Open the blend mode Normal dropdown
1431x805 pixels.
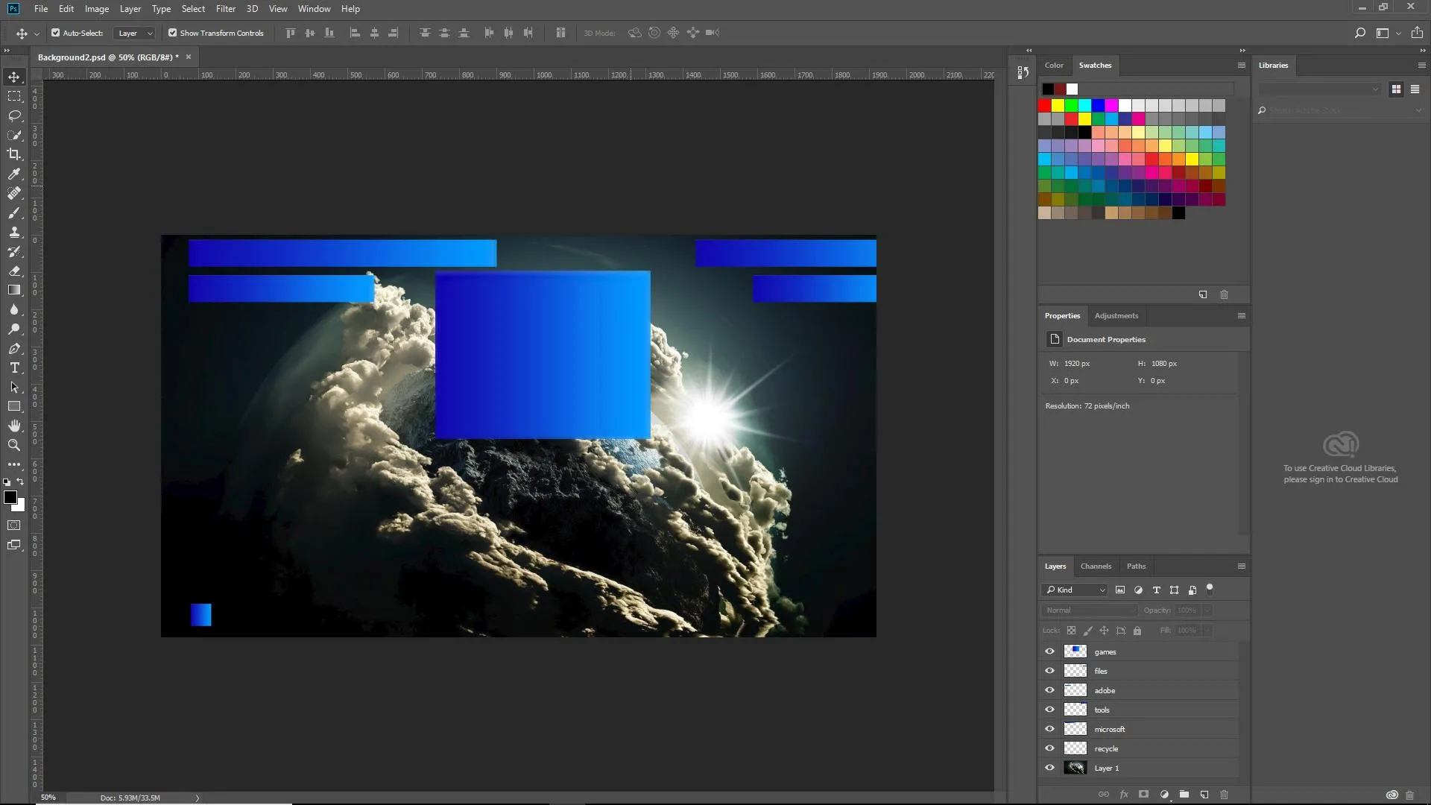coord(1089,610)
